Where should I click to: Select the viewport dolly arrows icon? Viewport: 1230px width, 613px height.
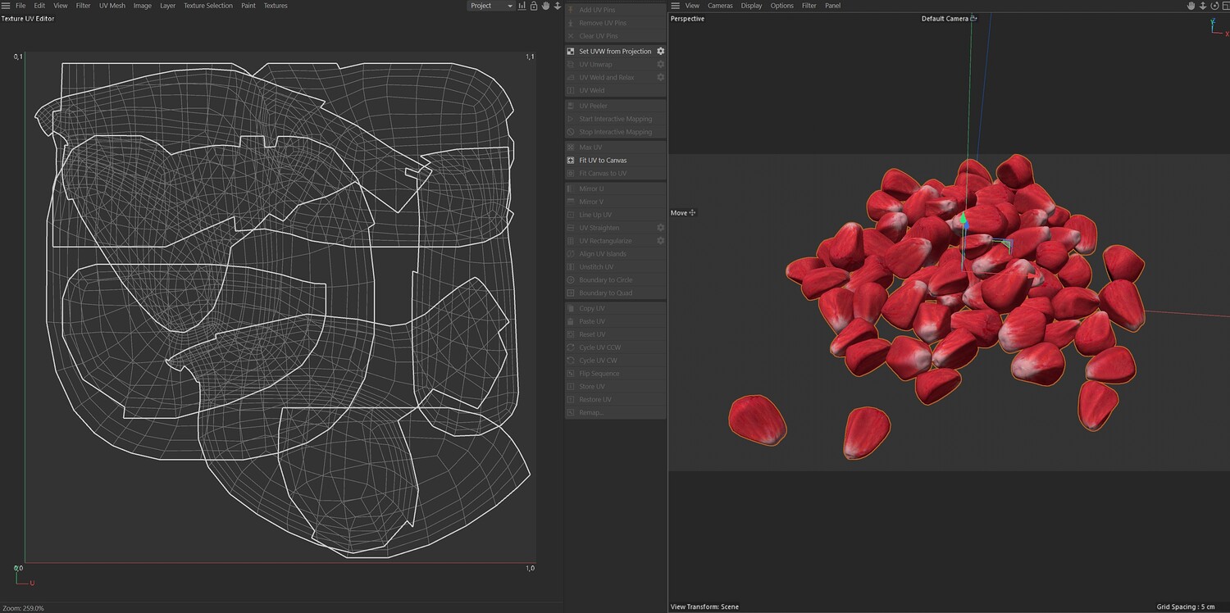[1203, 6]
